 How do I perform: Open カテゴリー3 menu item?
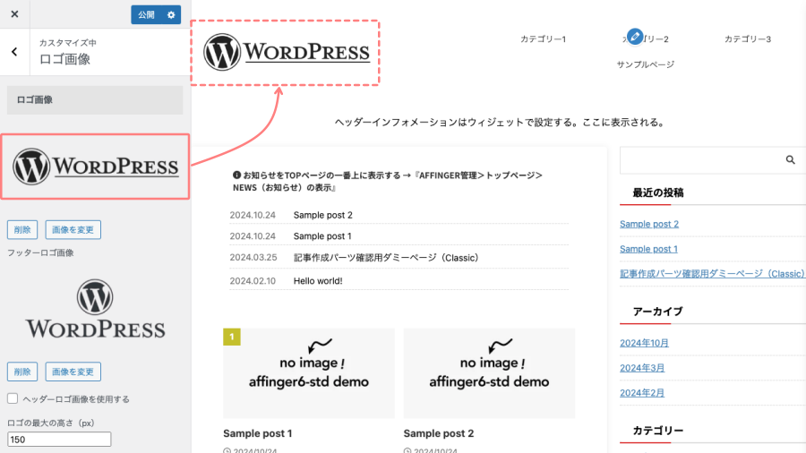coord(747,39)
